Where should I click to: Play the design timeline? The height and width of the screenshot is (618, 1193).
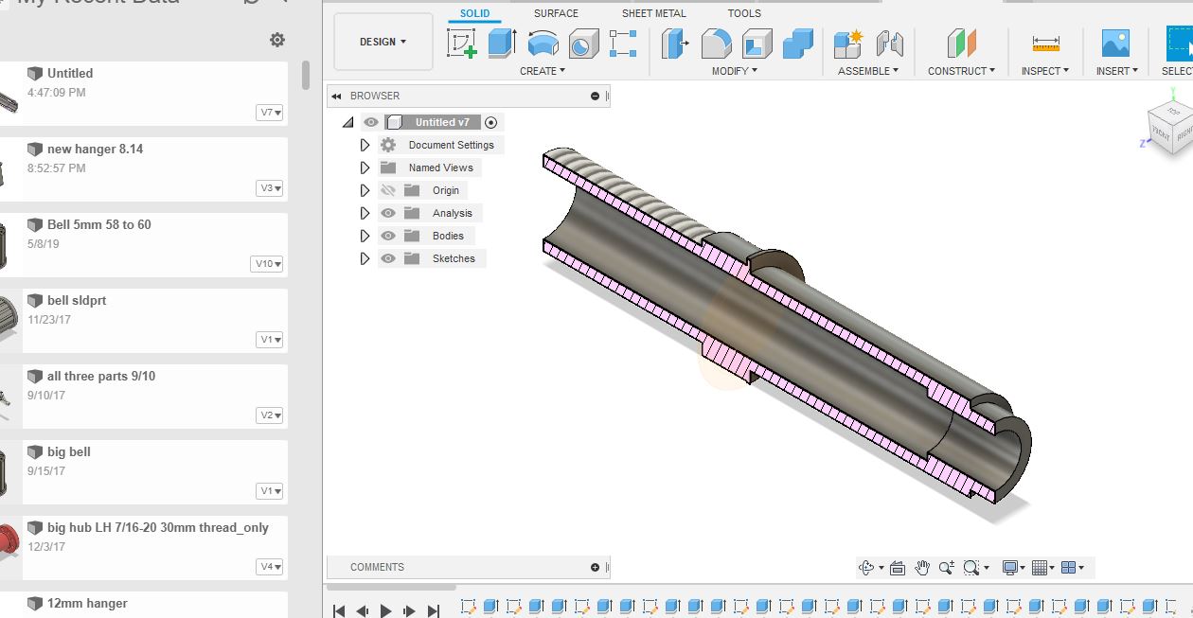[x=385, y=611]
